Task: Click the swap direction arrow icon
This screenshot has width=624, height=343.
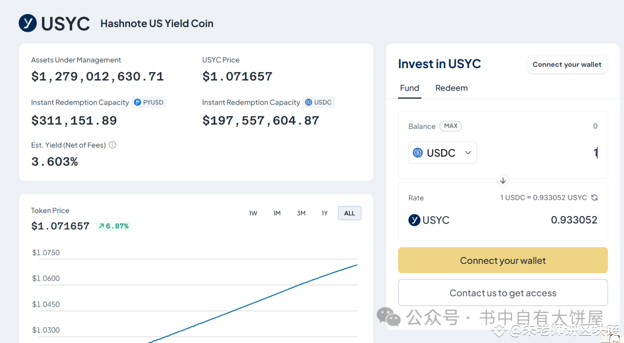Action: click(x=503, y=180)
